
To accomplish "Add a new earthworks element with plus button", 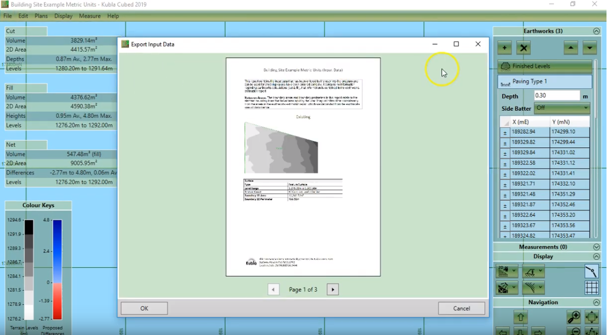I will coord(504,48).
